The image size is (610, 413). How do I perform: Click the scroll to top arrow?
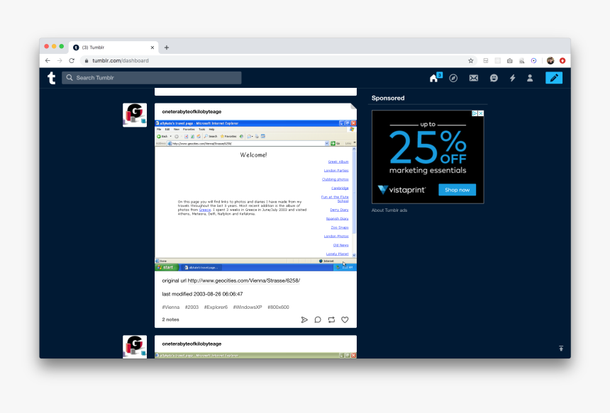(x=561, y=349)
